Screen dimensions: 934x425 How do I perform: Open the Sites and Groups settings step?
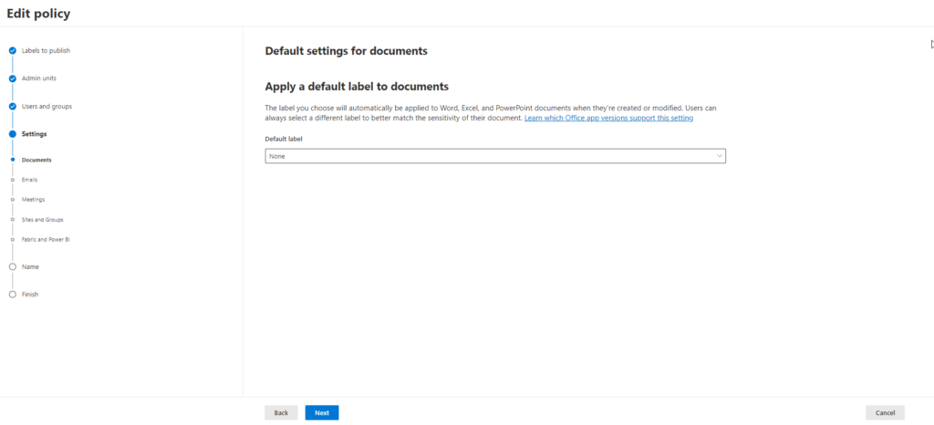coord(42,220)
